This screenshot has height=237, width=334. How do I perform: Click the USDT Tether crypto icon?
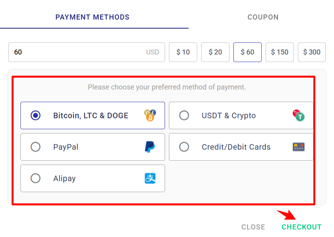(299, 116)
